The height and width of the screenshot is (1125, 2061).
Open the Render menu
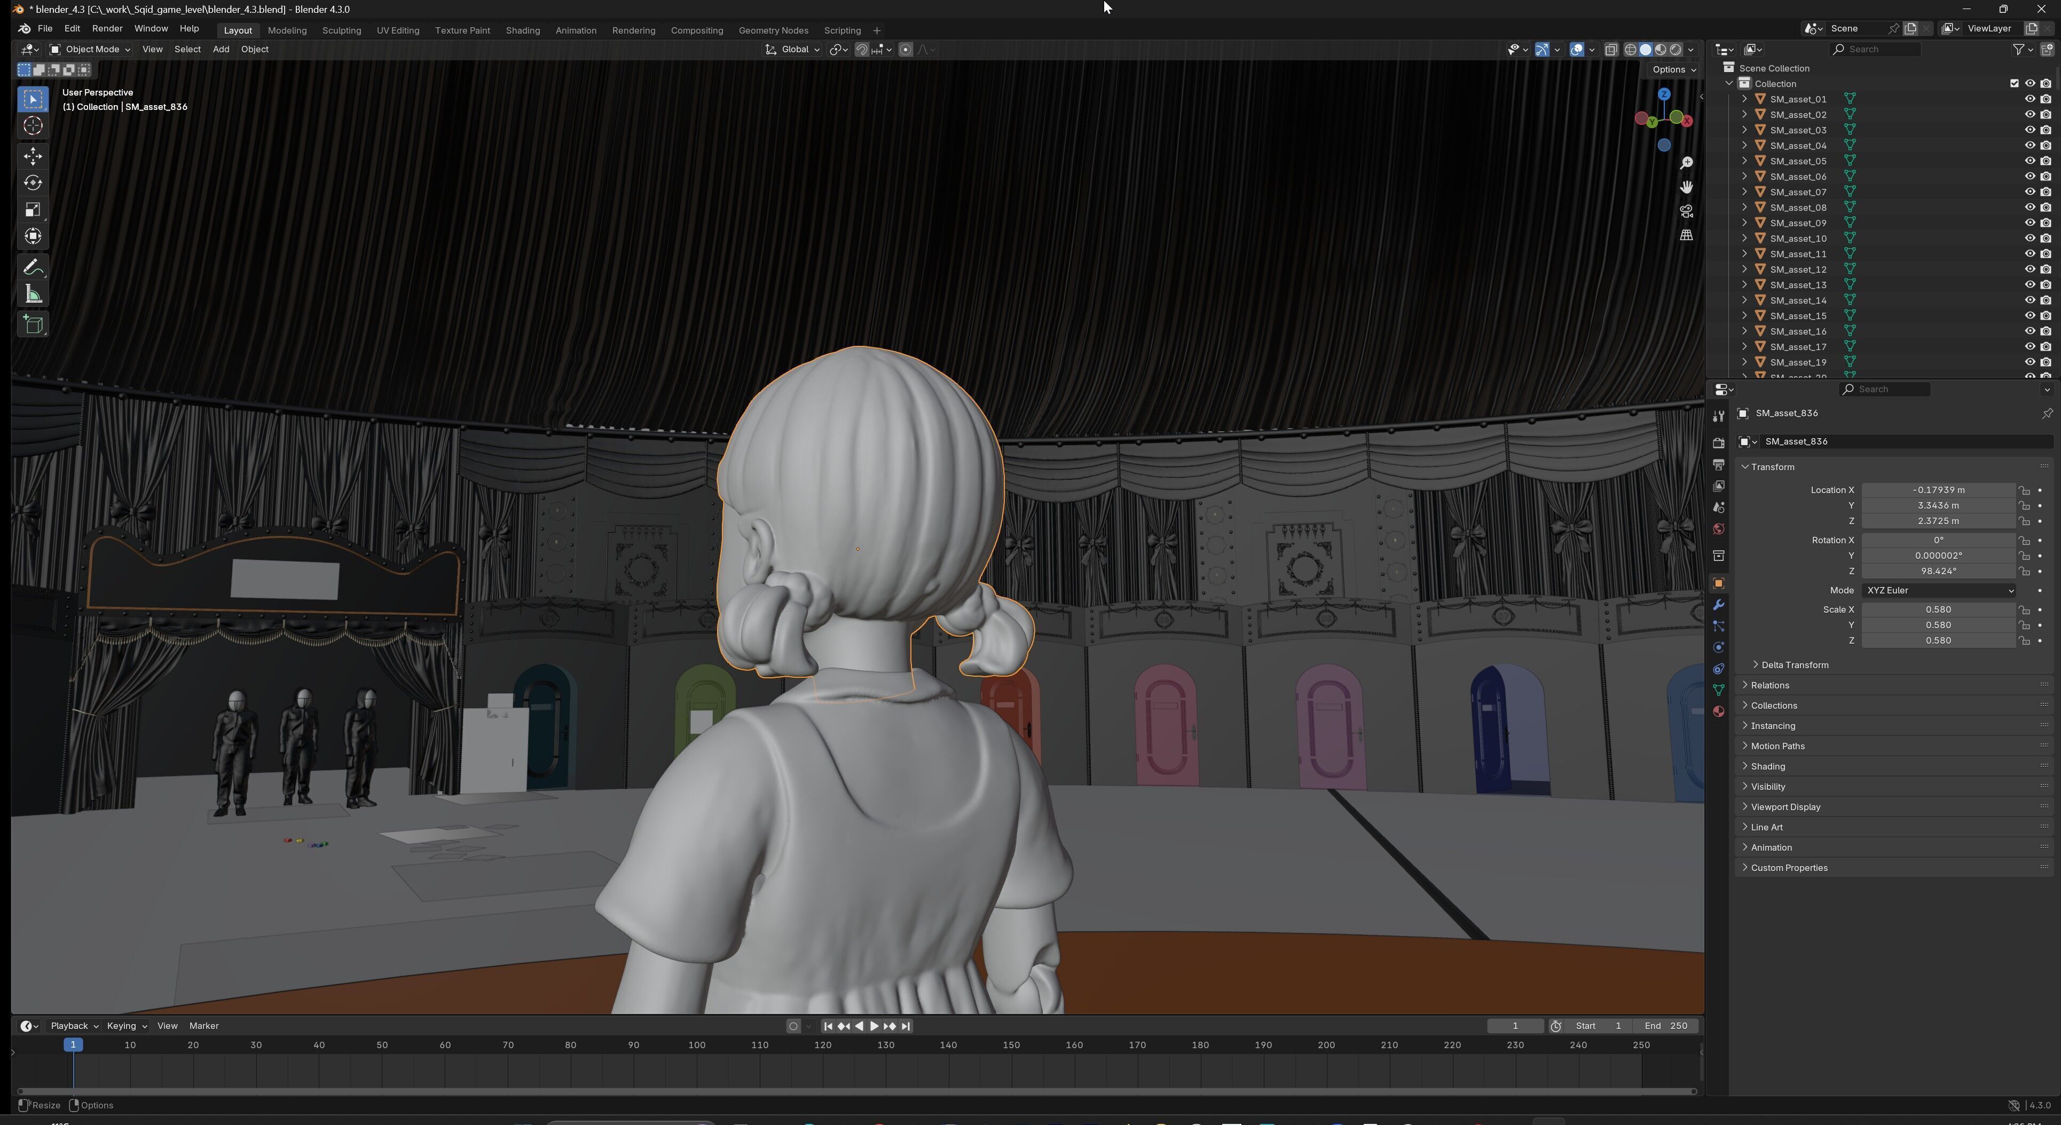tap(107, 29)
